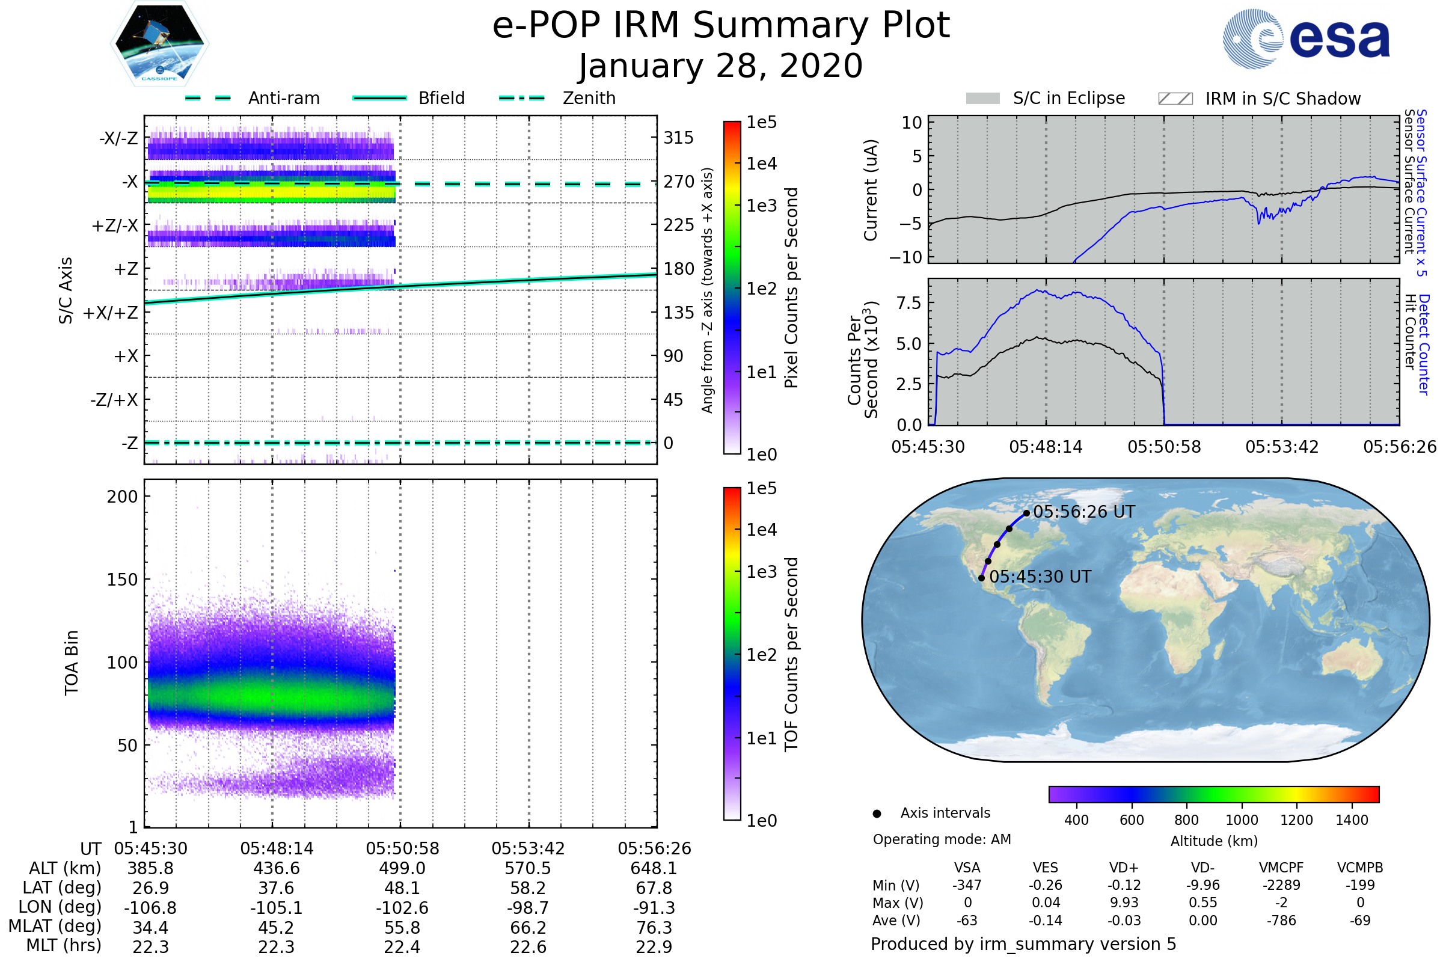Click the TOF Counts per Second colorbar
Image resolution: width=1443 pixels, height=962 pixels.
click(x=732, y=654)
